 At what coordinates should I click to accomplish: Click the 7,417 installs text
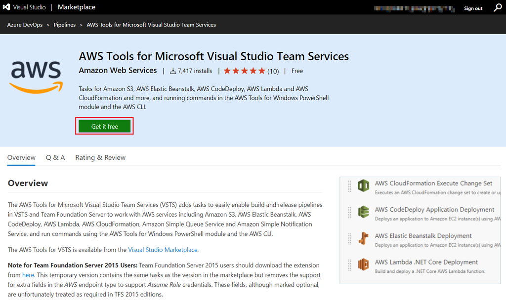coord(195,71)
